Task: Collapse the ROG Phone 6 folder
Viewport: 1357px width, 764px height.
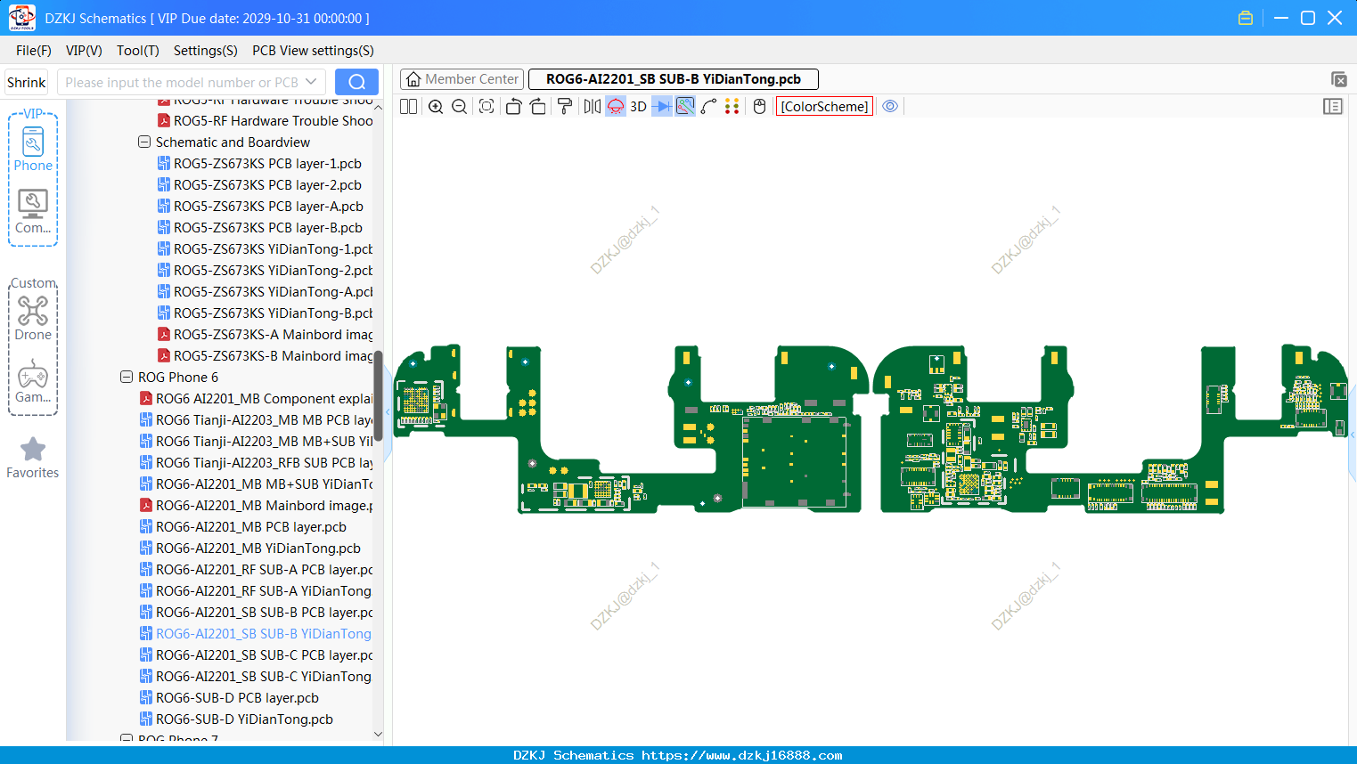Action: (x=127, y=377)
